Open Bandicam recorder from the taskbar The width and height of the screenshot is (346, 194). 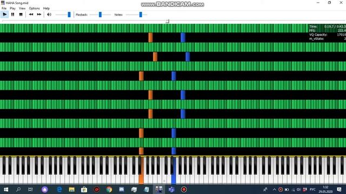184,189
